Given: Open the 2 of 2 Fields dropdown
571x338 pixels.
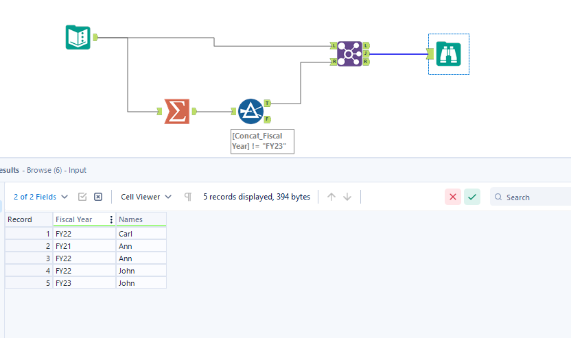Looking at the screenshot, I should (x=40, y=197).
